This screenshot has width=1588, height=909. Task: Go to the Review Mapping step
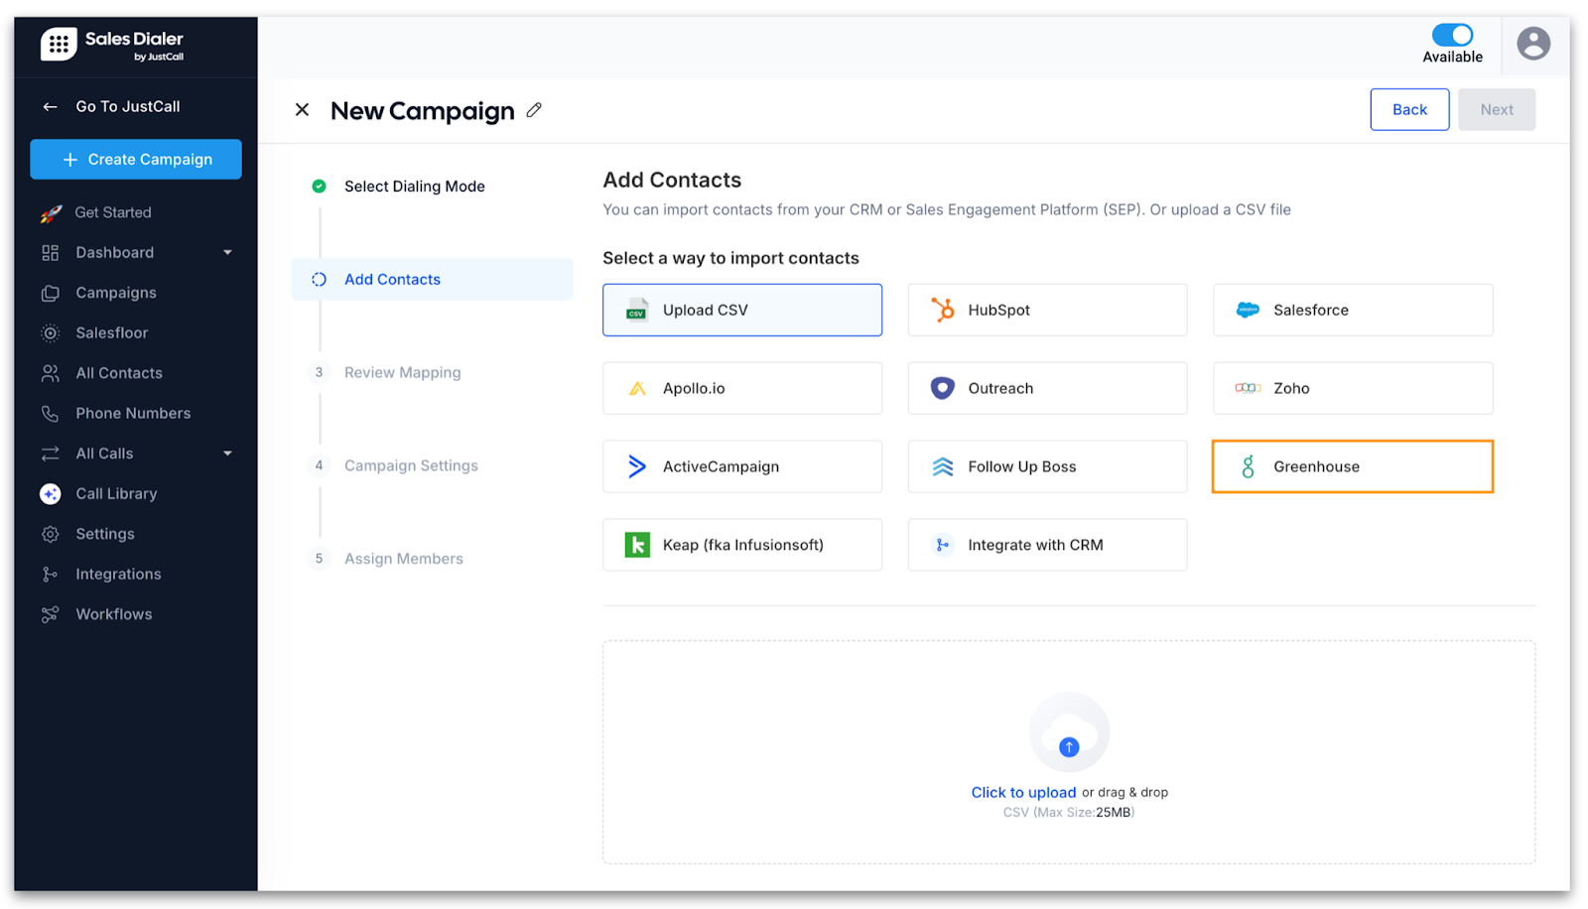[x=402, y=373]
